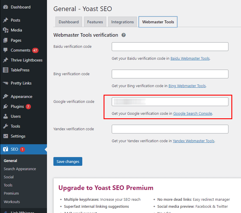Click the Webmaster Tools verification help icon
This screenshot has height=213, width=241.
pos(123,35)
